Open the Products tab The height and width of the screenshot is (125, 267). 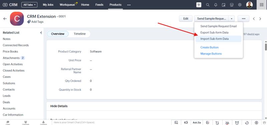[115, 5]
